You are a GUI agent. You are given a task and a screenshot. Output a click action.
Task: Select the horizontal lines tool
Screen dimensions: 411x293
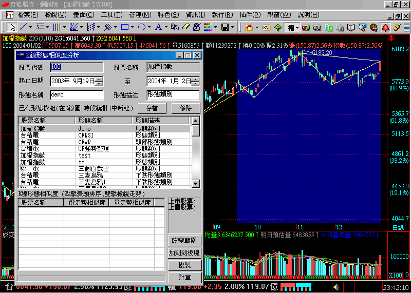tap(40, 27)
